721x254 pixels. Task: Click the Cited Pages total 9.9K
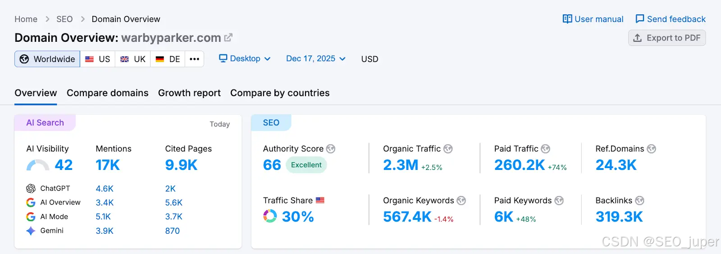tap(181, 165)
